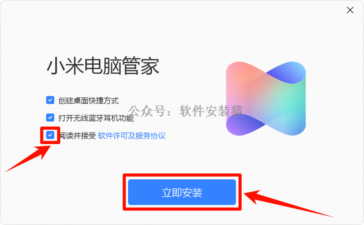Click the 软件安装猫 watermark text
This screenshot has height=225, width=364.
[211, 111]
